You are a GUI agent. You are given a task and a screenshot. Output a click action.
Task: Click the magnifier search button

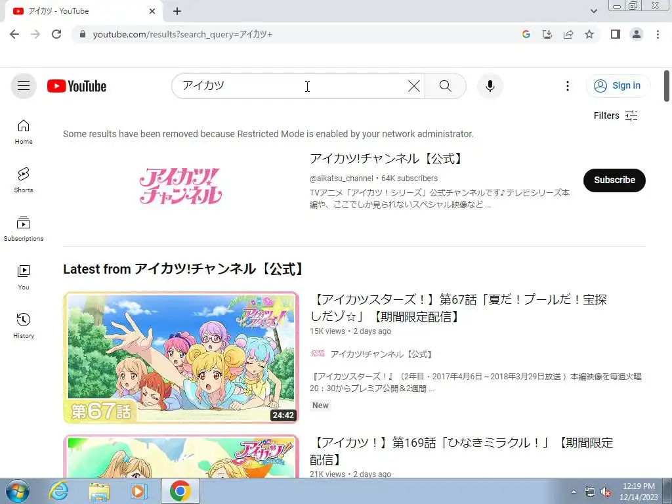pyautogui.click(x=446, y=86)
